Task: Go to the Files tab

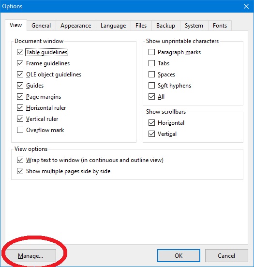Action: [141, 26]
